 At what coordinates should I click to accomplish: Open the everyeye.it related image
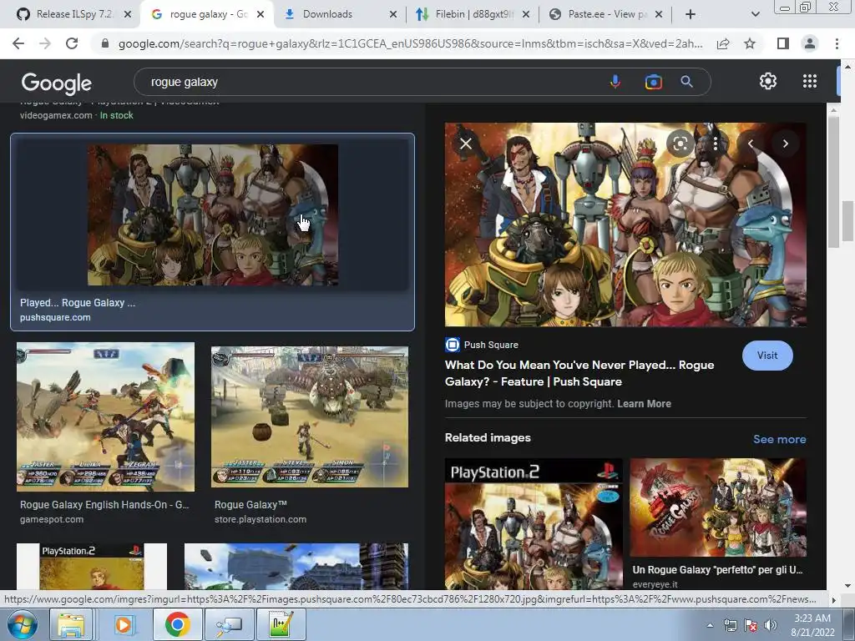pos(718,507)
